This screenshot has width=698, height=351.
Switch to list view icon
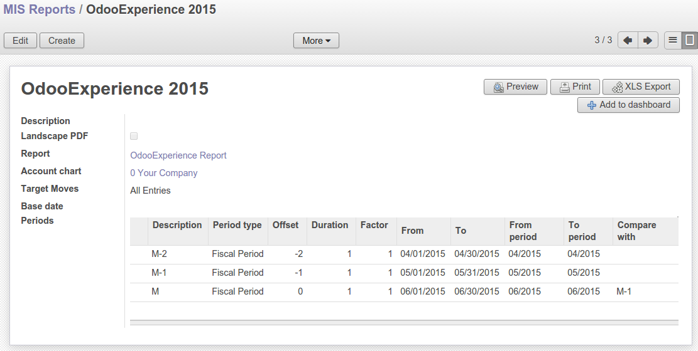[x=673, y=41]
